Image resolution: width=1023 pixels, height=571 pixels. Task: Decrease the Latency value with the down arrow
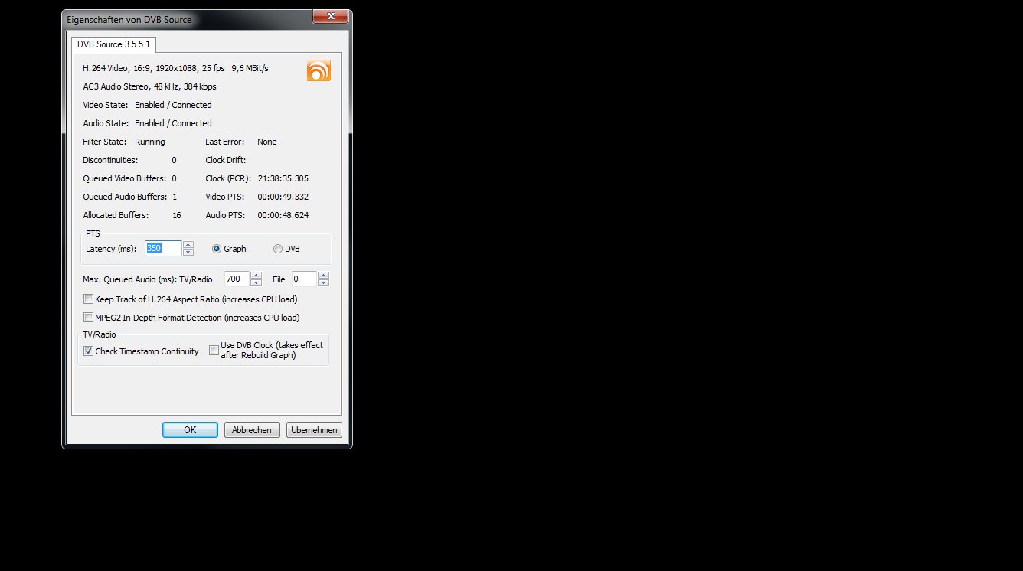click(188, 253)
